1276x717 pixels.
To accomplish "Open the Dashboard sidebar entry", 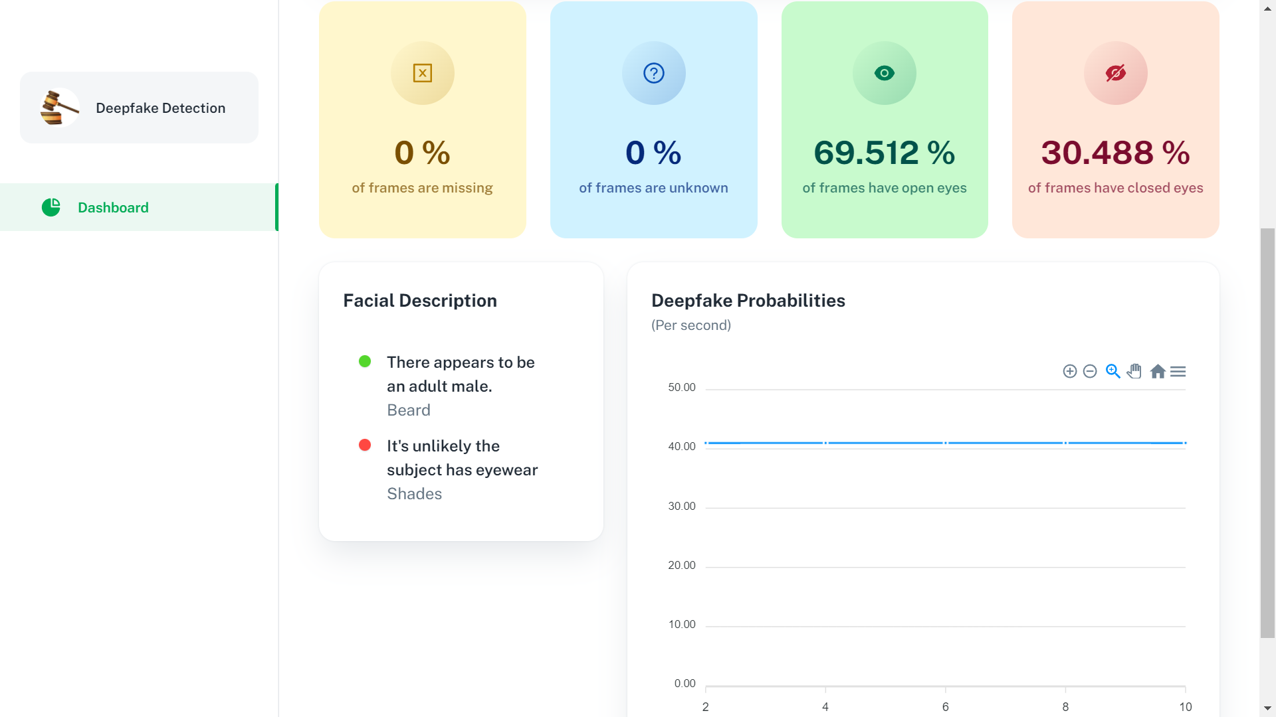I will coord(113,207).
